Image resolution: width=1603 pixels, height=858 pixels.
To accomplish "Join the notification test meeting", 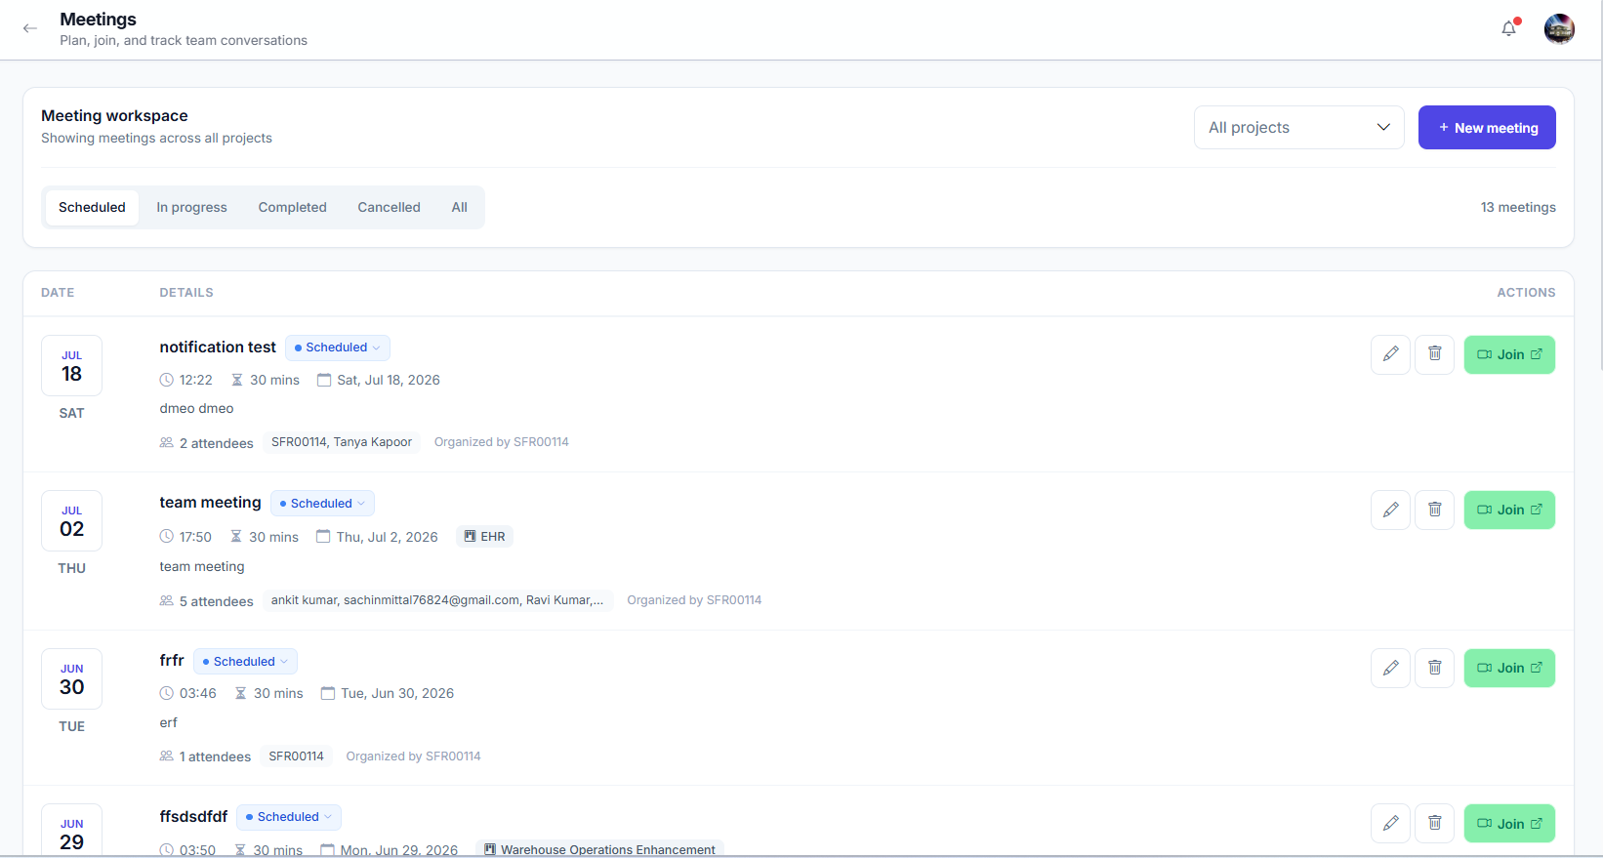I will coord(1509,354).
